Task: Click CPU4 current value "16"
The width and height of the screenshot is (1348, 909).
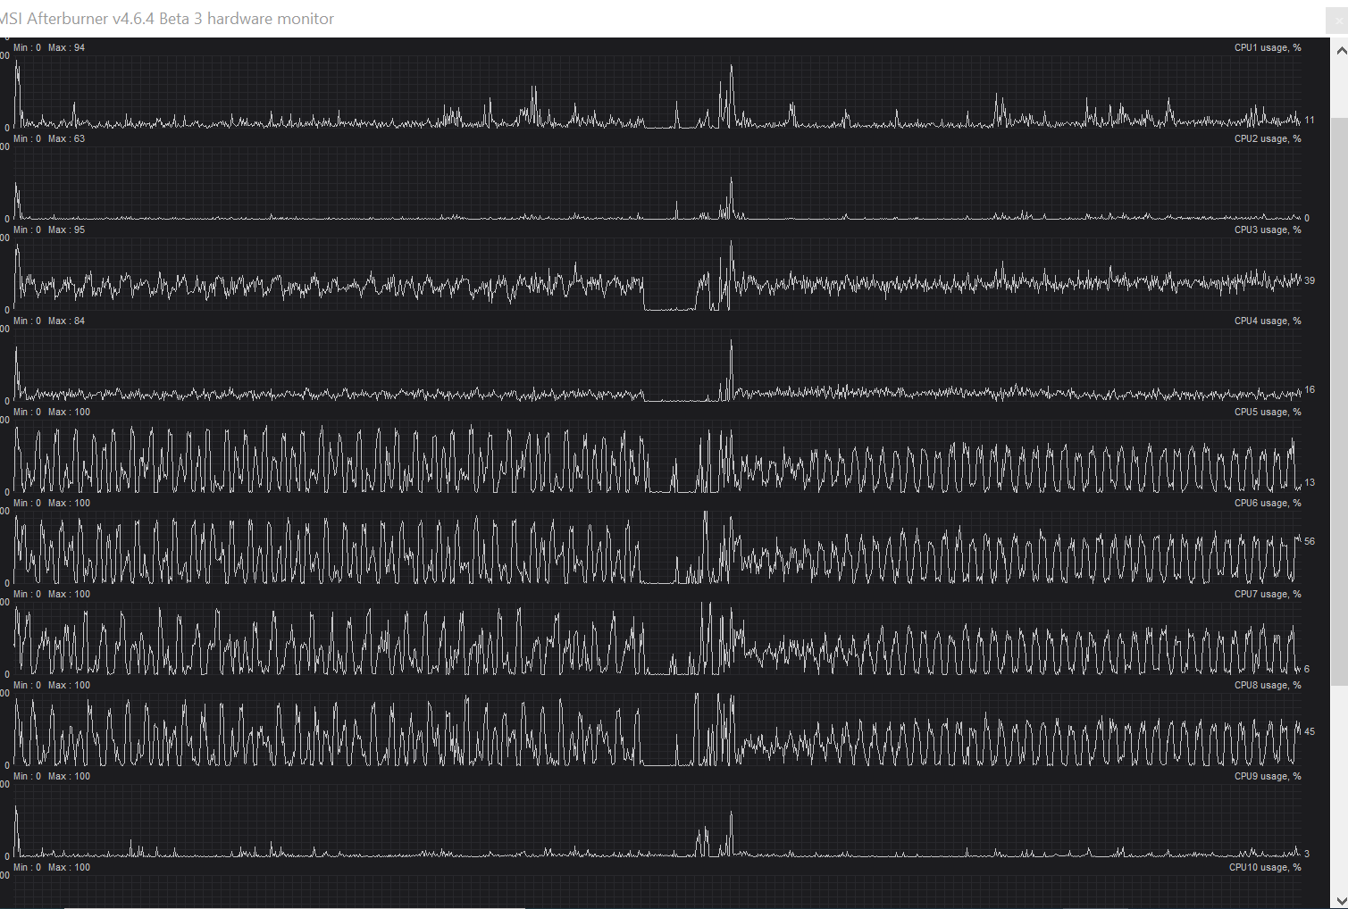Action: click(x=1310, y=390)
